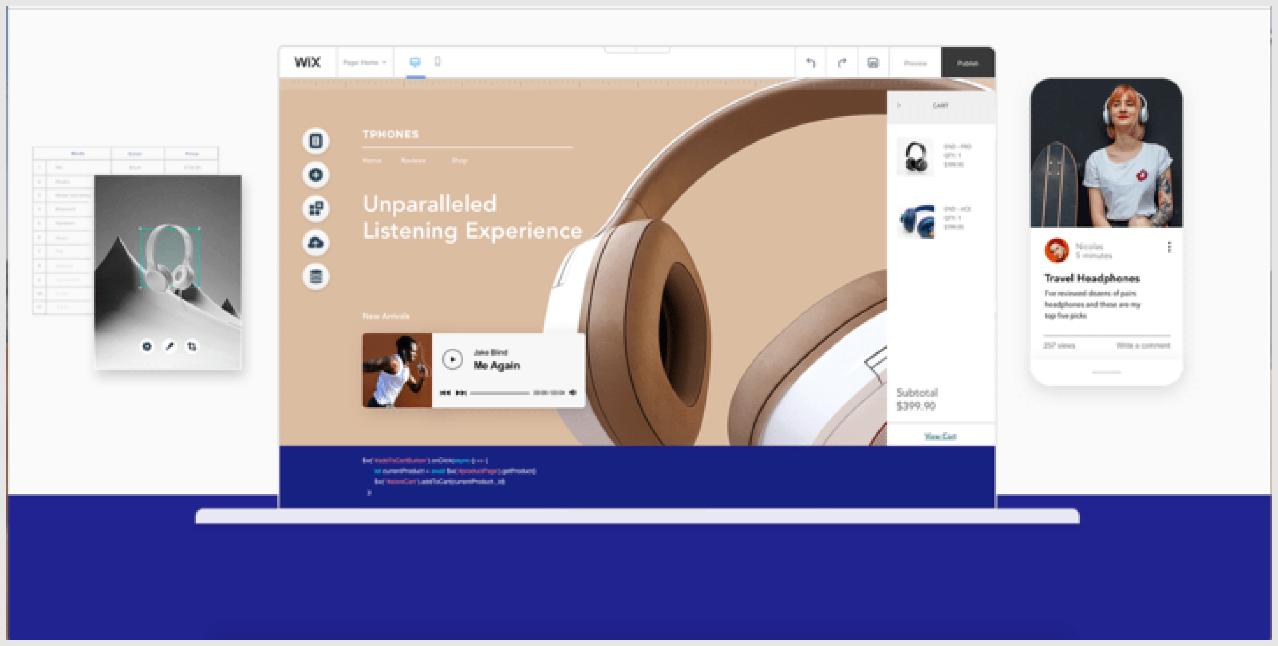
Task: Open the Media upload cloud icon
Action: pyautogui.click(x=316, y=242)
